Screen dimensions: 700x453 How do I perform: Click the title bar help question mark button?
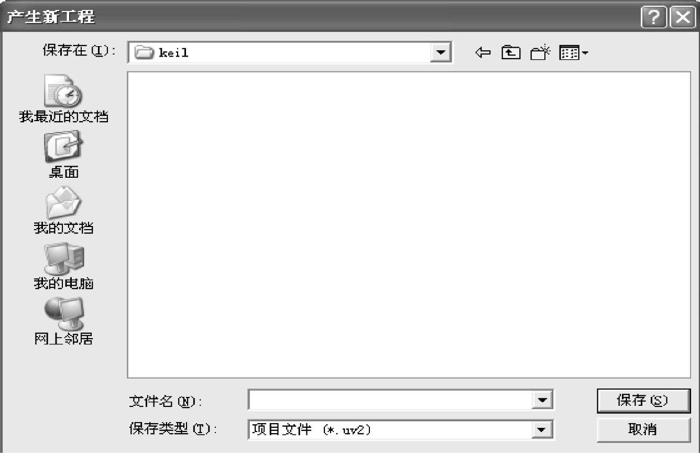pos(654,17)
